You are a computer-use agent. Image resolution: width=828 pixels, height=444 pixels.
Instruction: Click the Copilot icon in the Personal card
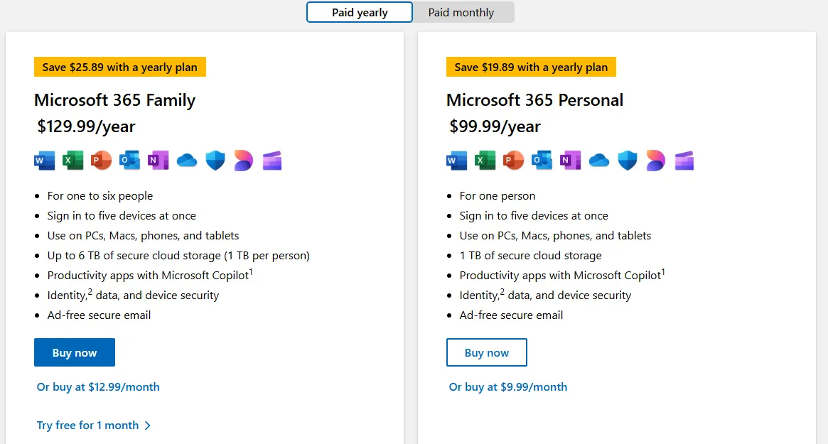[655, 161]
